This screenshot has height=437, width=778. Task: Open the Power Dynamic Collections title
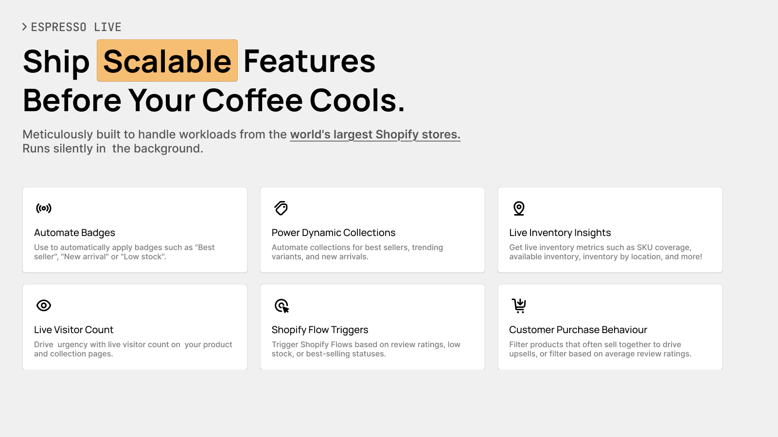[334, 233]
